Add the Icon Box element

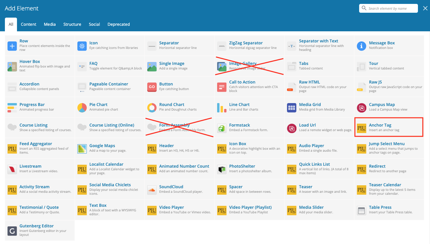click(x=249, y=149)
